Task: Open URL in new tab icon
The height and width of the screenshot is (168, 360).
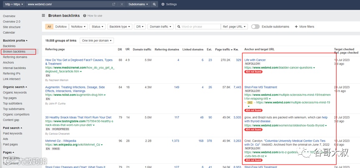Action: 113,4
